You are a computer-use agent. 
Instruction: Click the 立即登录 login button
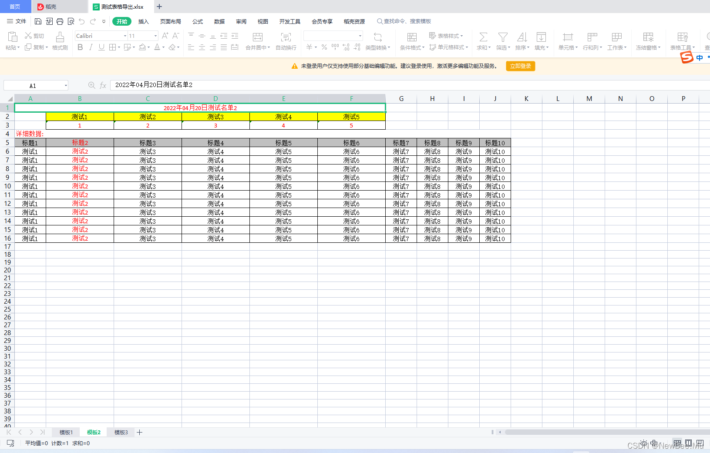coord(521,66)
